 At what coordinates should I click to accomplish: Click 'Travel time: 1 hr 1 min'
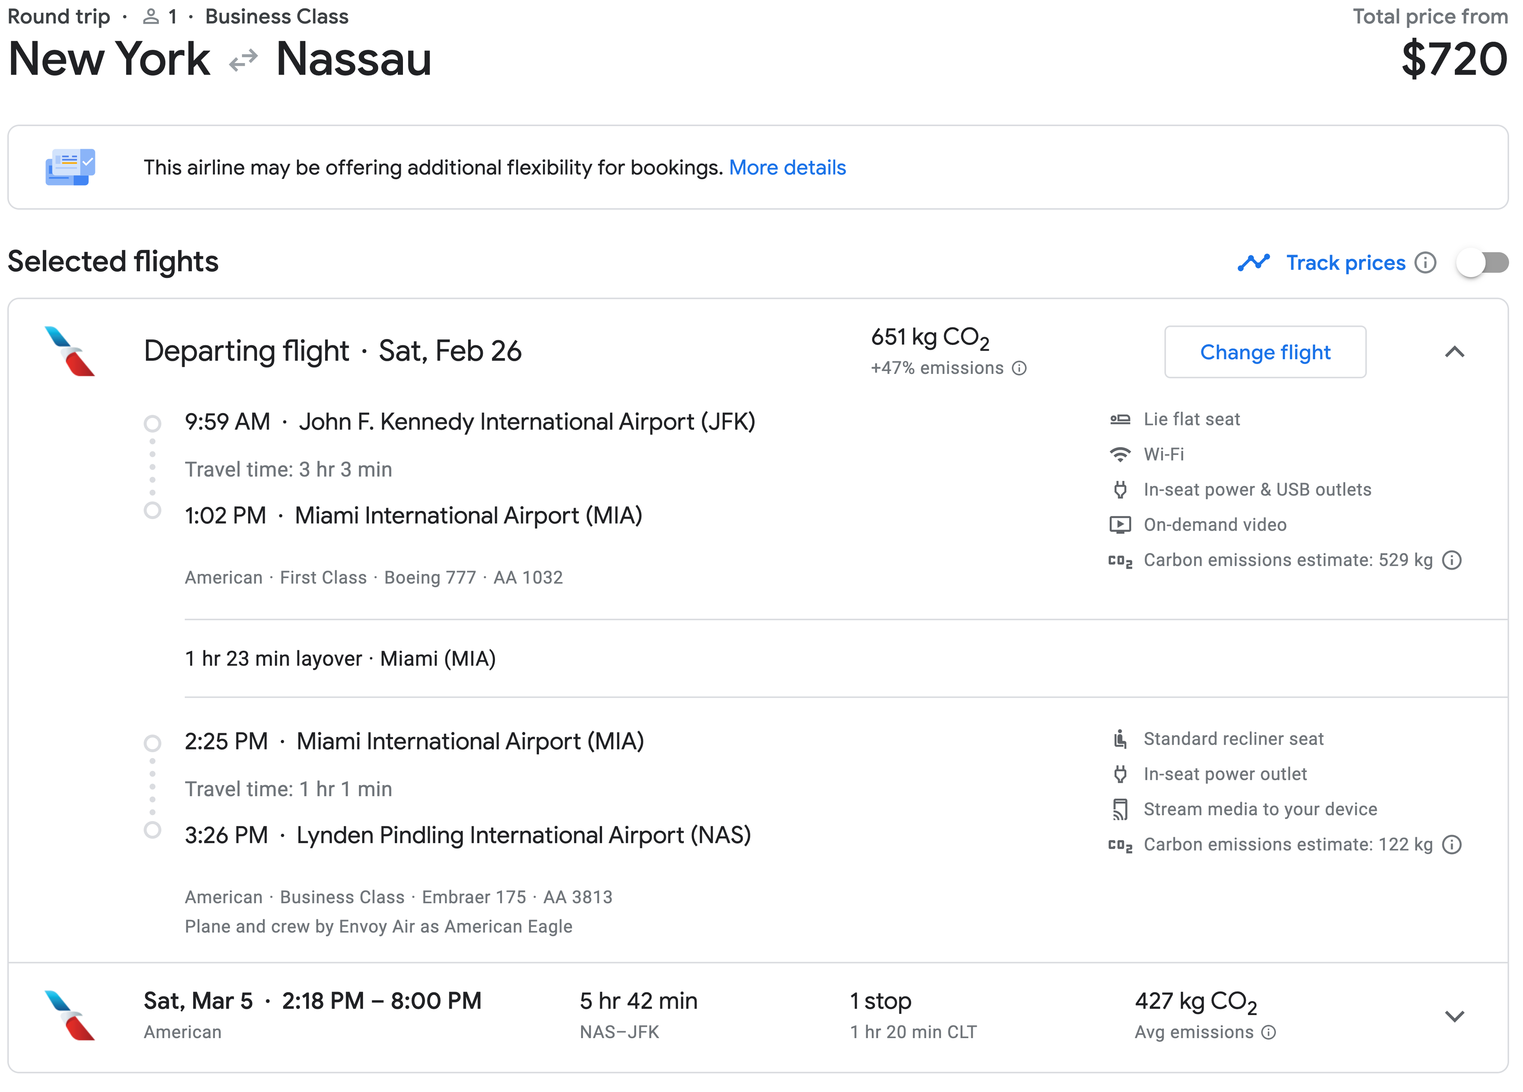click(288, 789)
